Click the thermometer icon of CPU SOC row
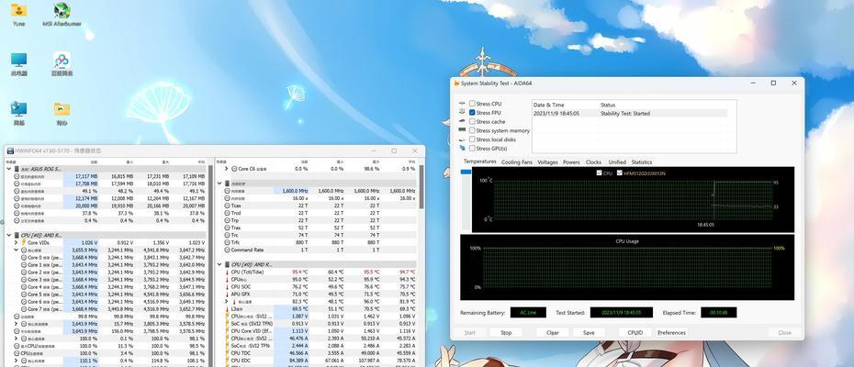The width and height of the screenshot is (854, 367). pyautogui.click(x=227, y=286)
